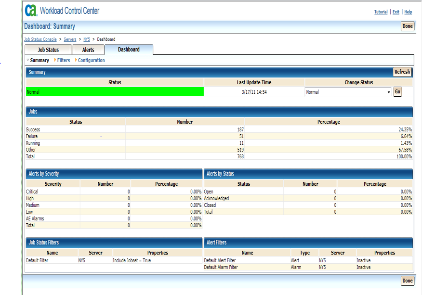422x295 pixels.
Task: Open the Help link
Action: click(x=408, y=12)
